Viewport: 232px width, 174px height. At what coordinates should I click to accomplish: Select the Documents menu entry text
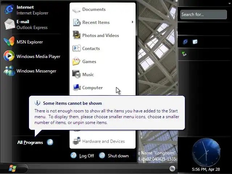coord(94,9)
